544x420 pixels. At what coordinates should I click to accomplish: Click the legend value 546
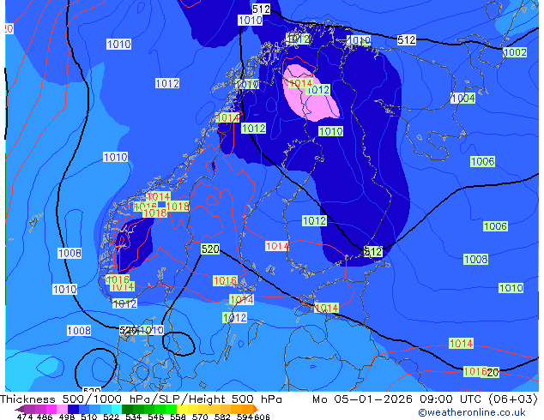(x=156, y=417)
